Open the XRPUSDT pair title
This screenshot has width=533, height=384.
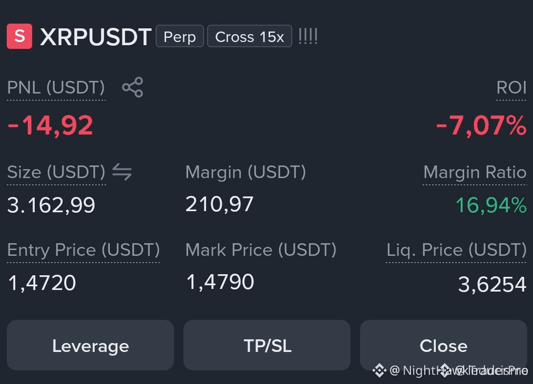click(x=96, y=37)
